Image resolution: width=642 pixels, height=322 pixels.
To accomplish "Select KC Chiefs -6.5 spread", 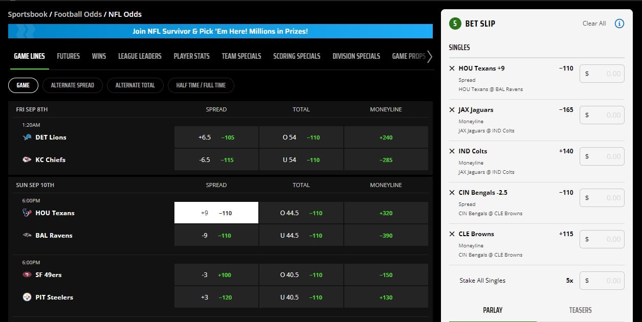I will coord(216,159).
